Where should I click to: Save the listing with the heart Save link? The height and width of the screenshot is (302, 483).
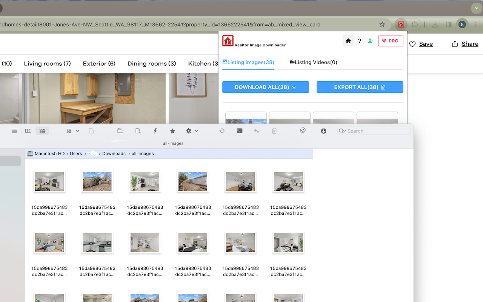tap(421, 44)
